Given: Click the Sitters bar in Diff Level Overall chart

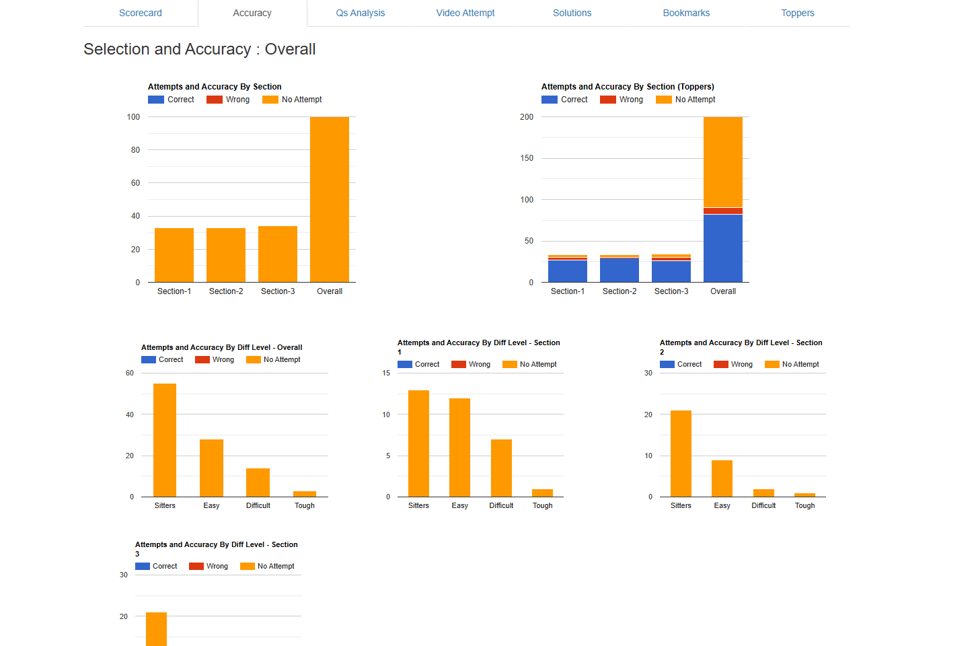Looking at the screenshot, I should point(165,440).
